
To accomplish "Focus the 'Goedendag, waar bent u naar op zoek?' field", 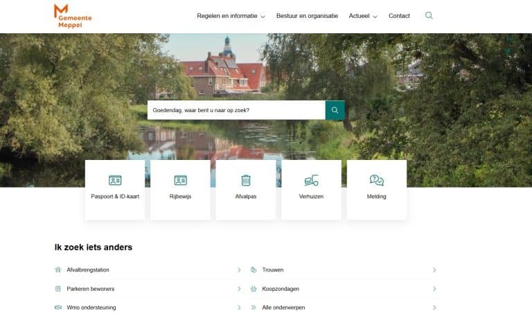I will [236, 110].
